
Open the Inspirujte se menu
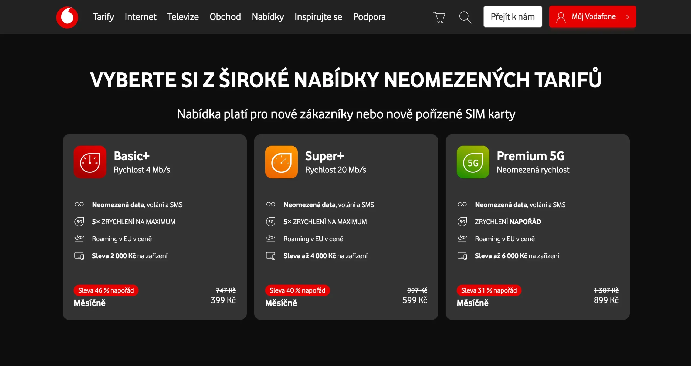(x=318, y=17)
